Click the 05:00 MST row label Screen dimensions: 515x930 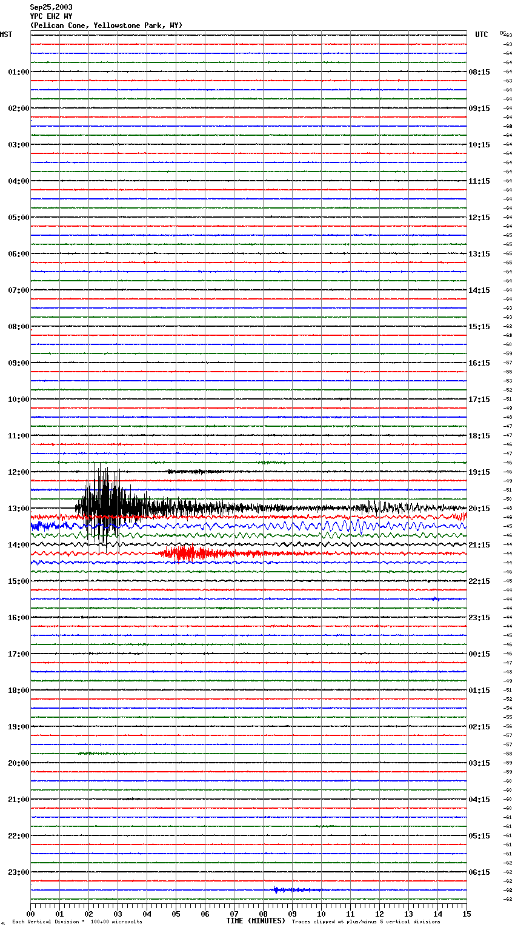[x=18, y=218]
